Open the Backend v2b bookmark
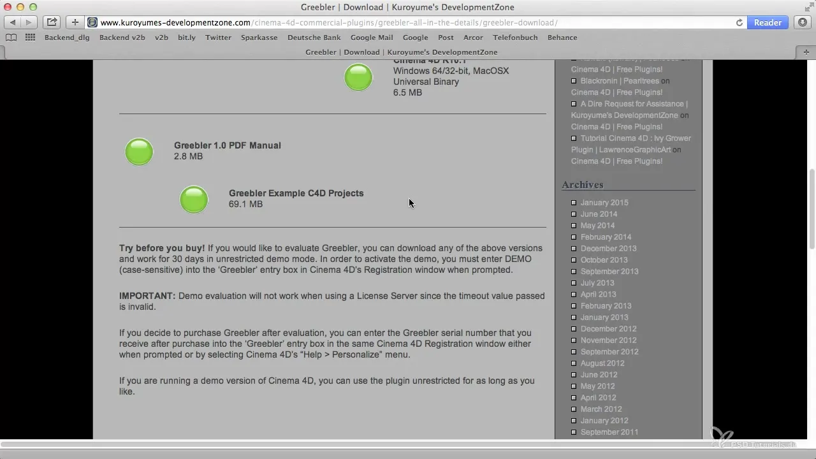816x459 pixels. (x=122, y=38)
